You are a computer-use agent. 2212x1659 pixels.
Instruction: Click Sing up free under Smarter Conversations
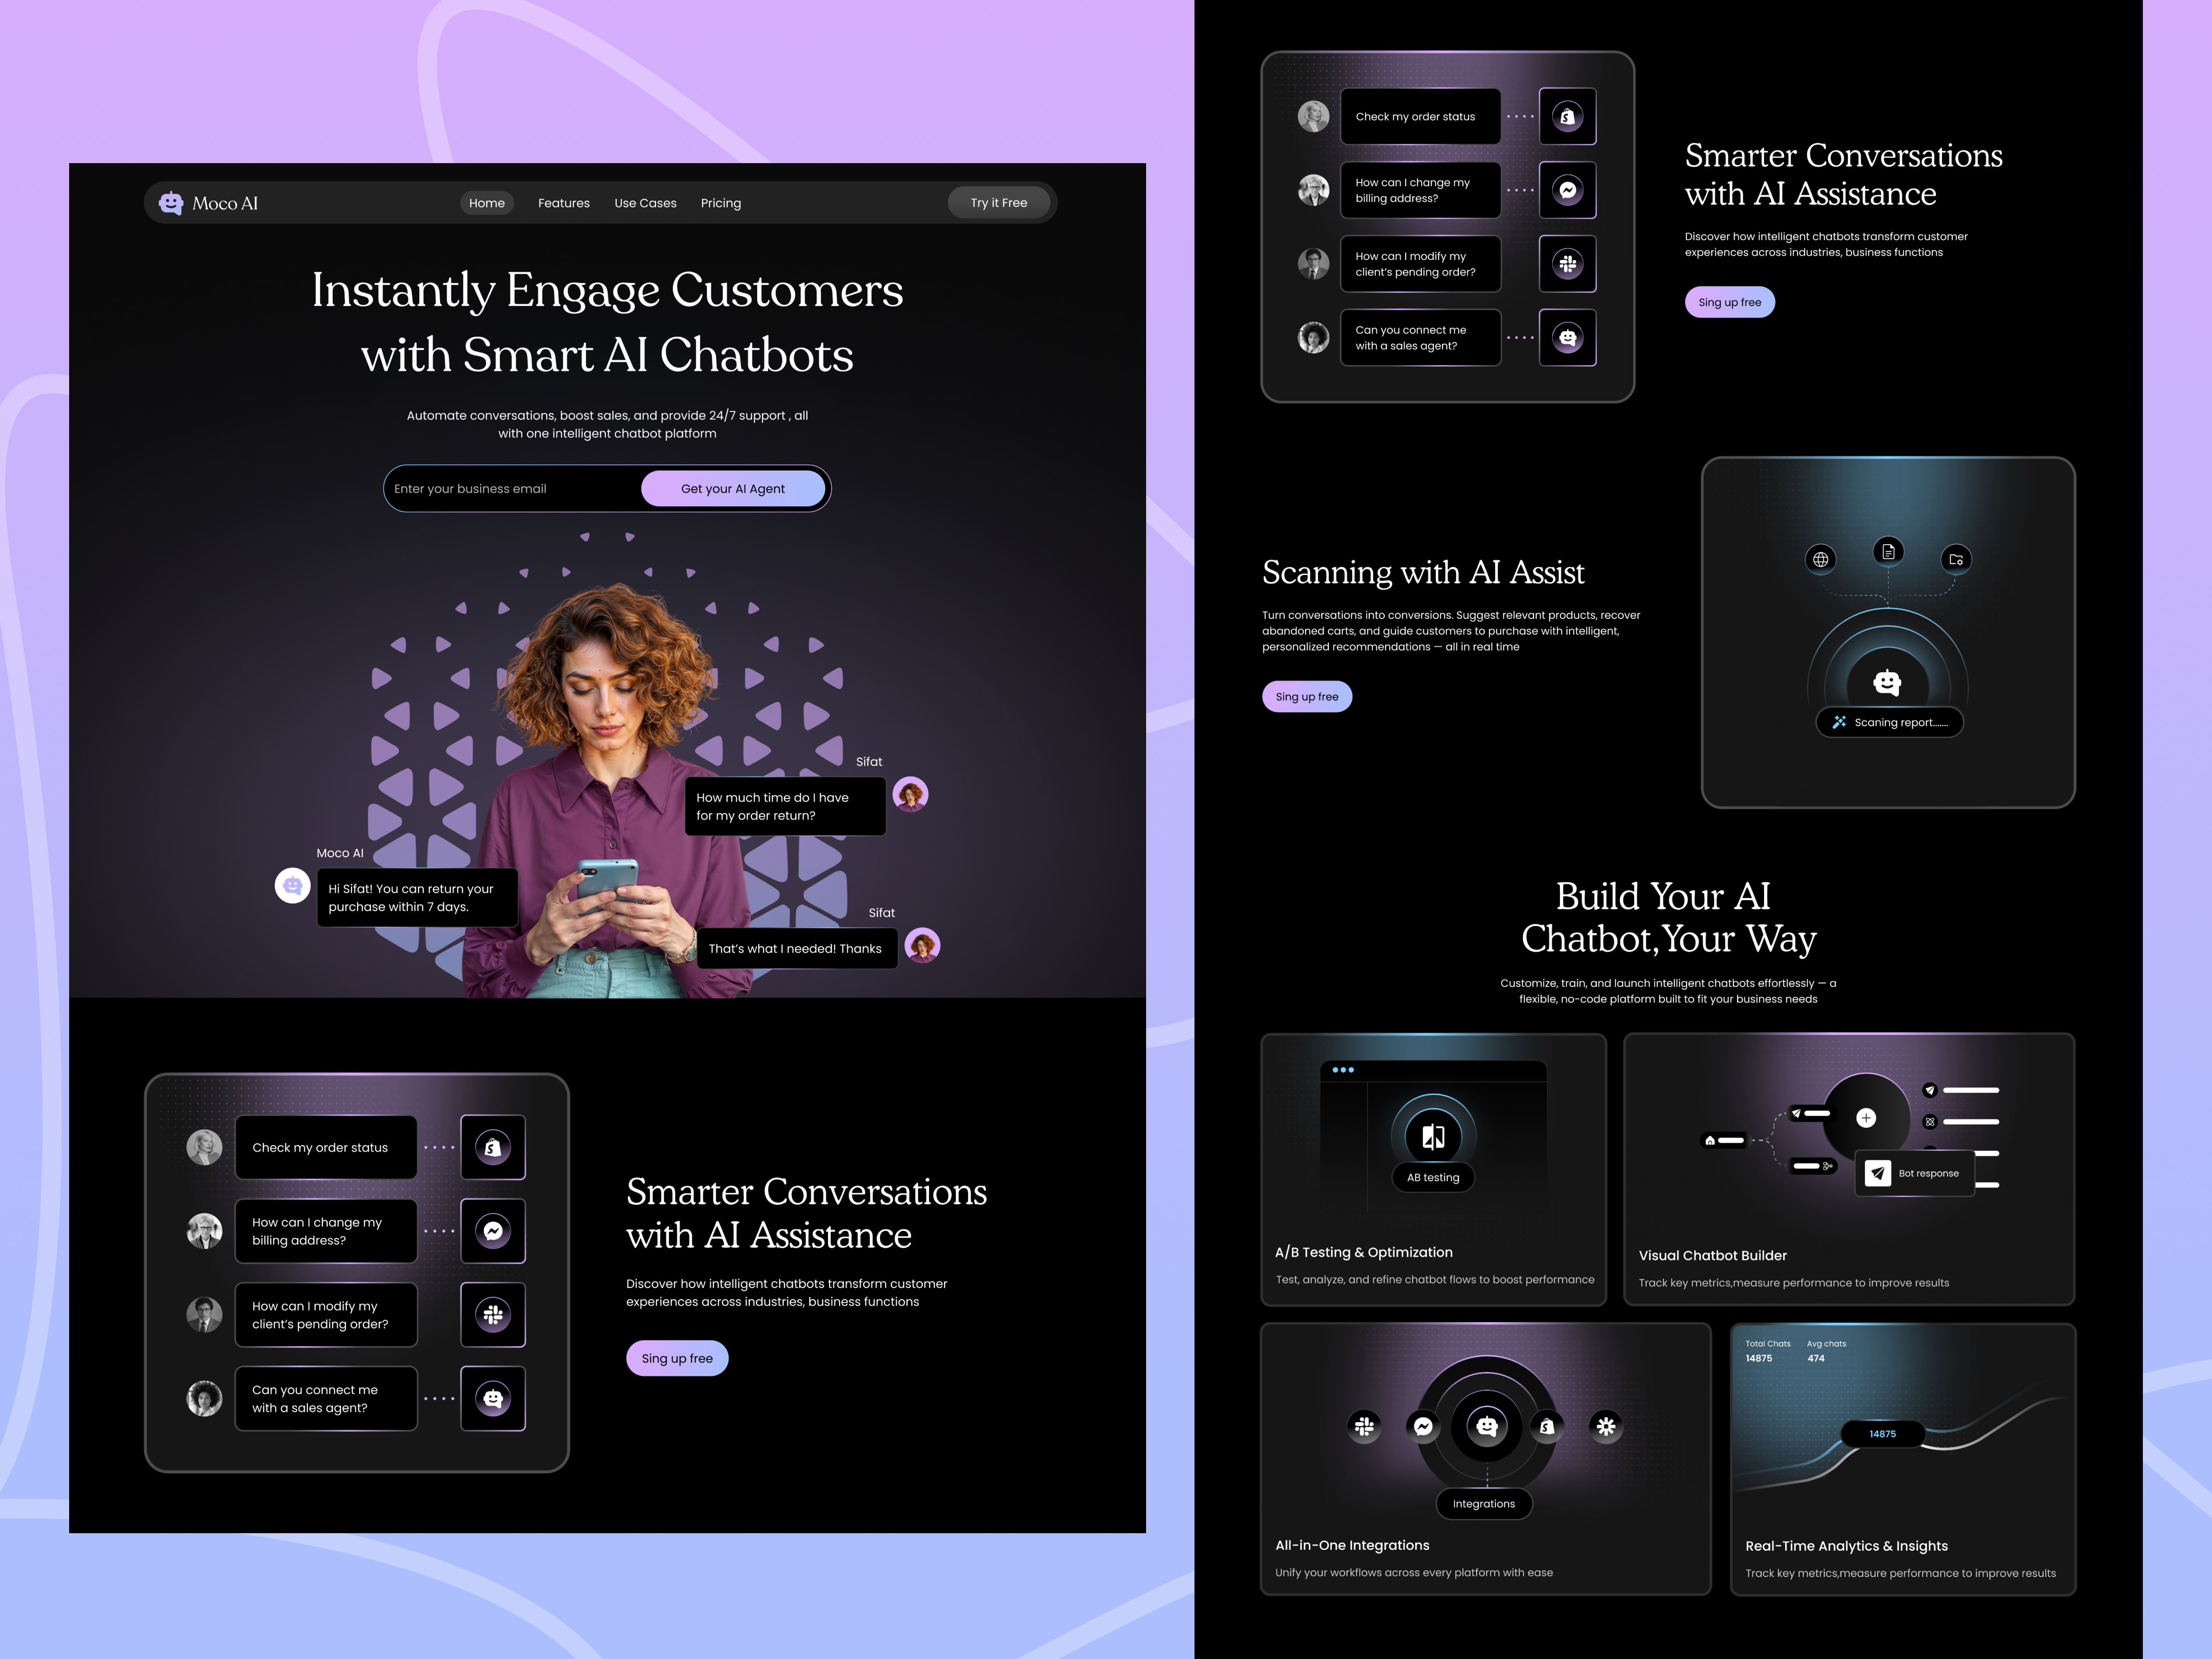click(677, 1357)
